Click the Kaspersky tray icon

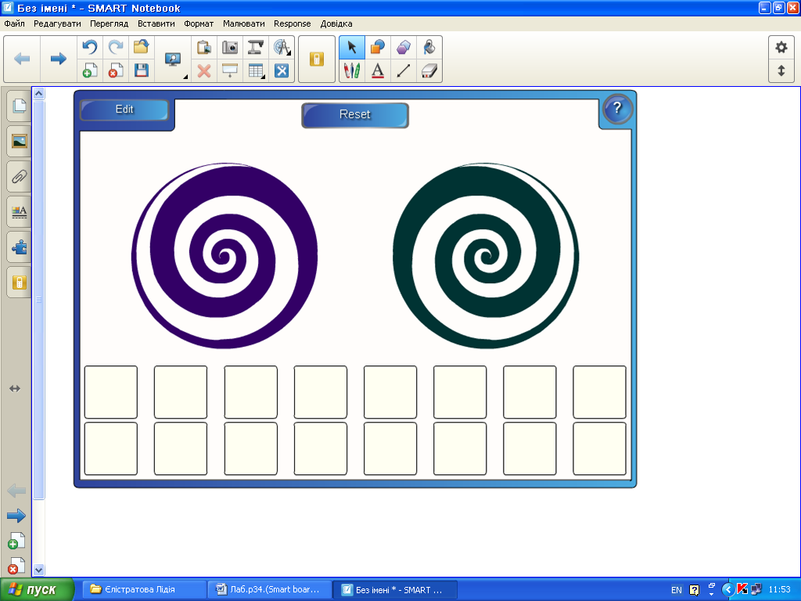742,589
